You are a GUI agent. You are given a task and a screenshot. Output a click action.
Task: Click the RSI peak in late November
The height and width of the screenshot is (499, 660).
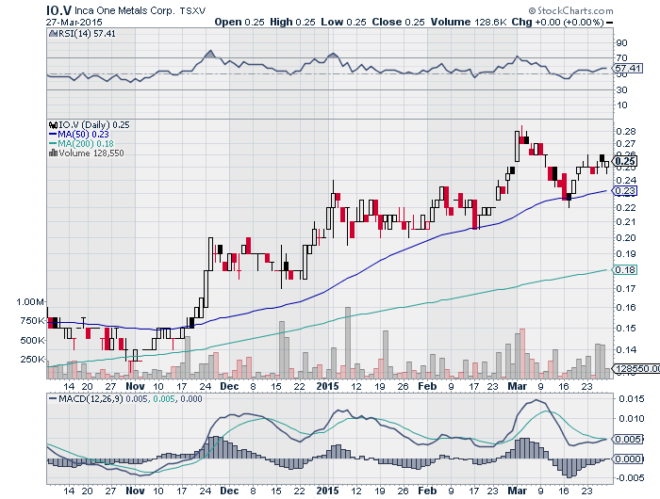click(210, 54)
